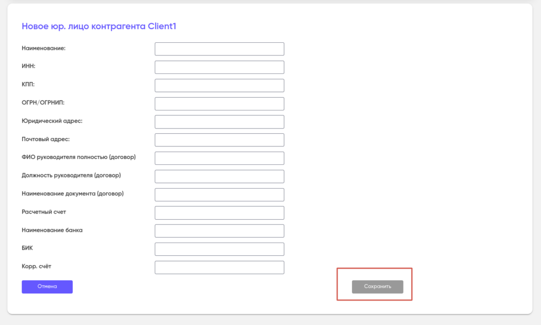541x325 pixels.
Task: Click the Наименование input field
Action: click(x=219, y=49)
